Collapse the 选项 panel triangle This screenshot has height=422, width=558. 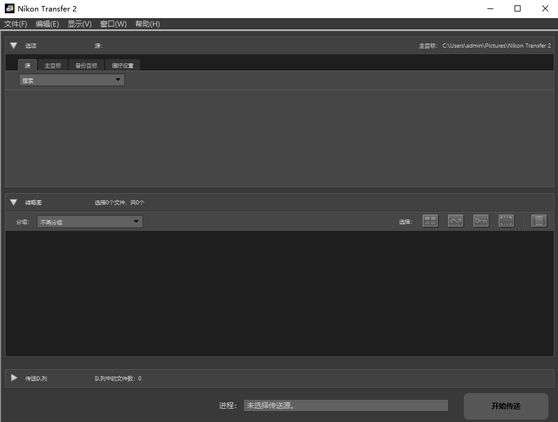[x=14, y=46]
